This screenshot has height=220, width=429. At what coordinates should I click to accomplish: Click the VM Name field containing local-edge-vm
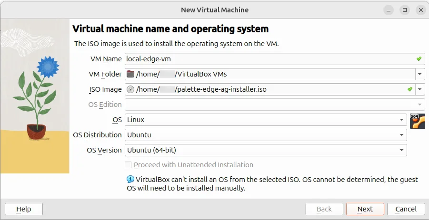click(x=275, y=59)
